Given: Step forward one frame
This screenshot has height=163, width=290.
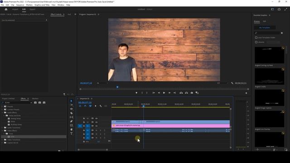Looking at the screenshot, I should coord(169,93).
